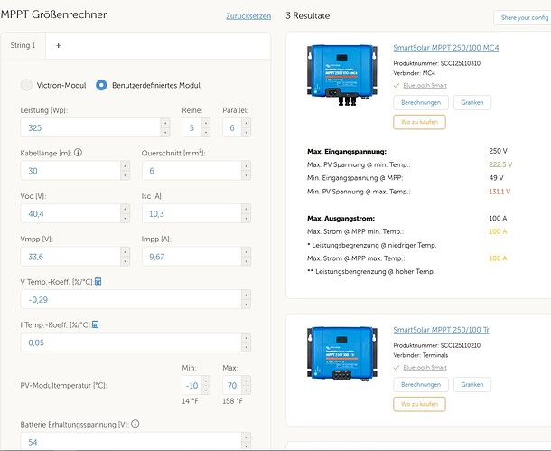Click the MPPT 250/100 Tr product image
This screenshot has height=451, width=551.
342,353
